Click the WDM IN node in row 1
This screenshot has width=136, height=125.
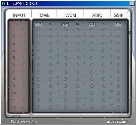(x=77, y=30)
